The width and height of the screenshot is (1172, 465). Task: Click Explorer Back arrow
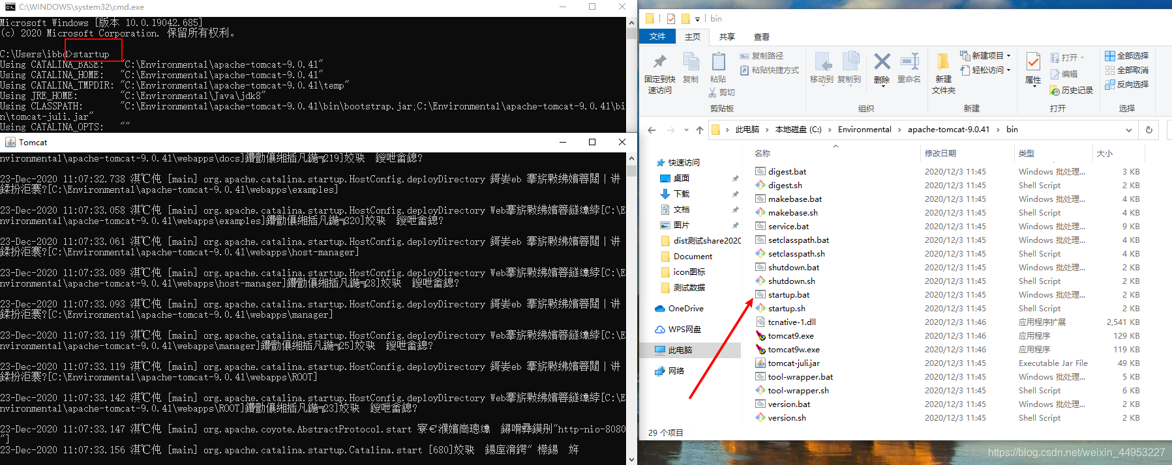(652, 130)
